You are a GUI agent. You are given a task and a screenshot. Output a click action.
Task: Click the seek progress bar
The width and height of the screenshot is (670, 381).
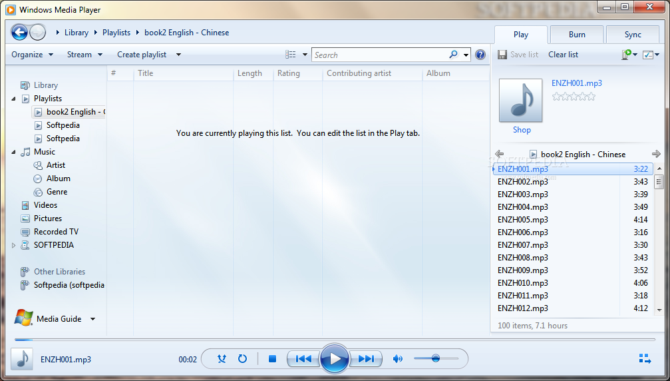pos(335,340)
